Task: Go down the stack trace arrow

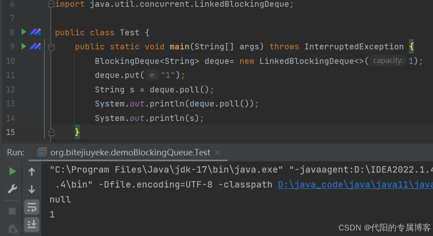Action: (x=32, y=189)
